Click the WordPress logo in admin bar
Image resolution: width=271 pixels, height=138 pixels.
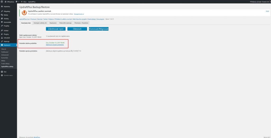[x=2, y=2]
